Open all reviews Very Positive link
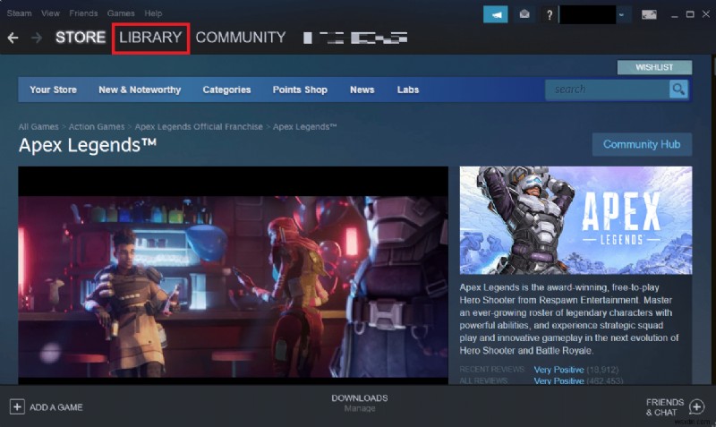This screenshot has width=716, height=427. (x=558, y=380)
